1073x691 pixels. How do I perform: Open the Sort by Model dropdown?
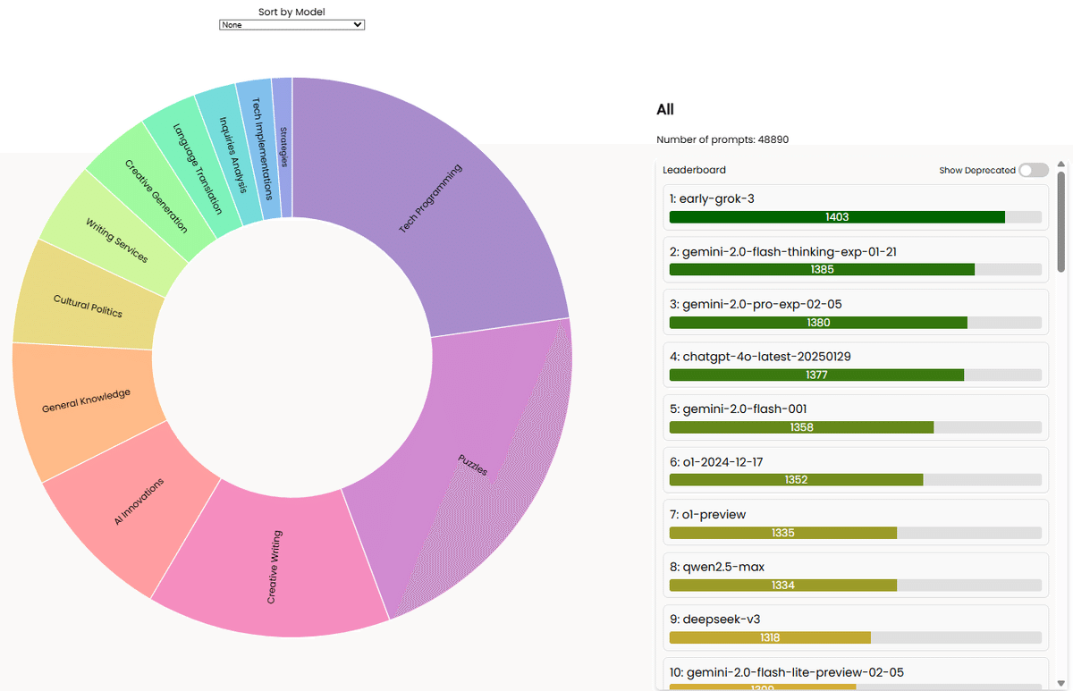[x=291, y=25]
